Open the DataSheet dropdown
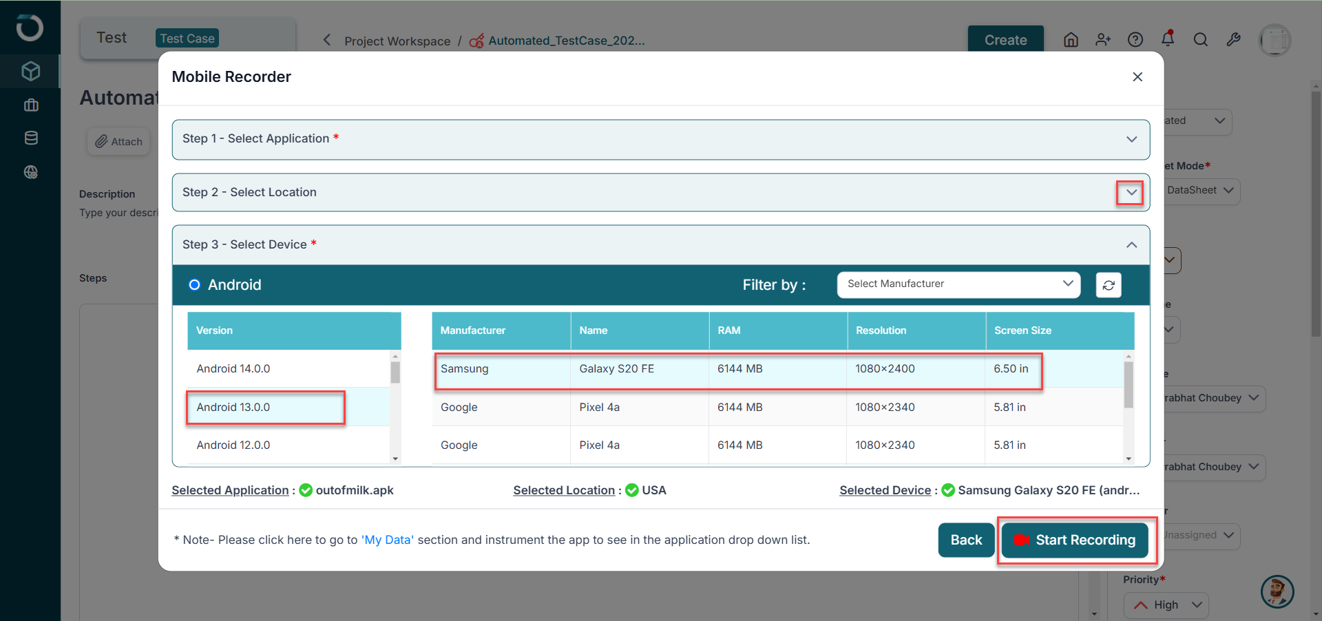Image resolution: width=1322 pixels, height=621 pixels. [1200, 191]
